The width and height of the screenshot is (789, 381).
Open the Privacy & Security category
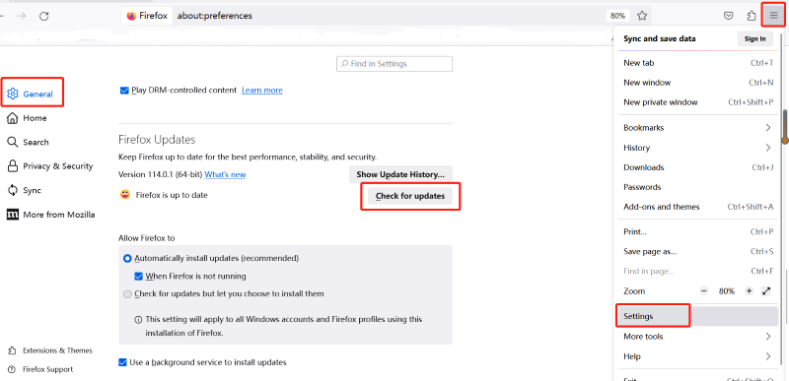tap(50, 166)
